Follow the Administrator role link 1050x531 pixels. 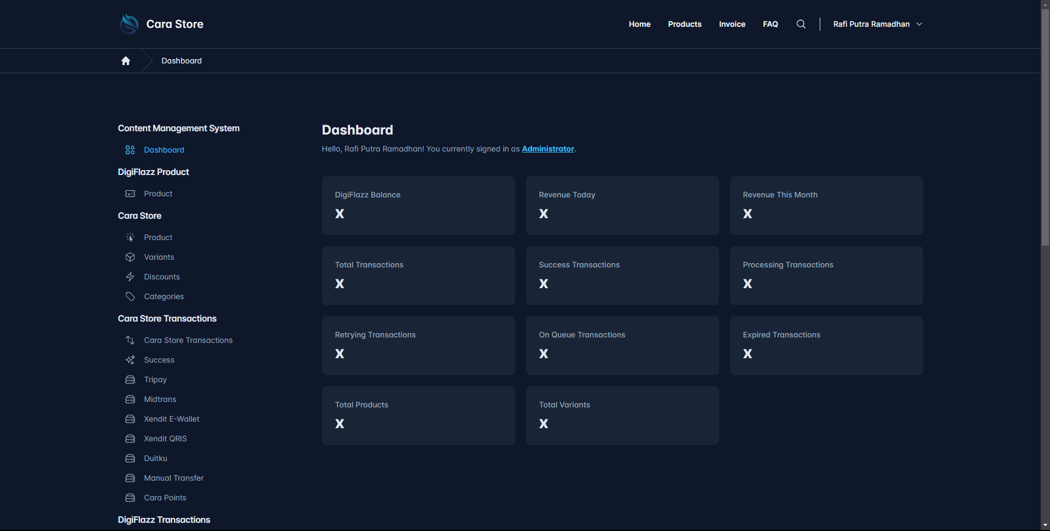[548, 149]
